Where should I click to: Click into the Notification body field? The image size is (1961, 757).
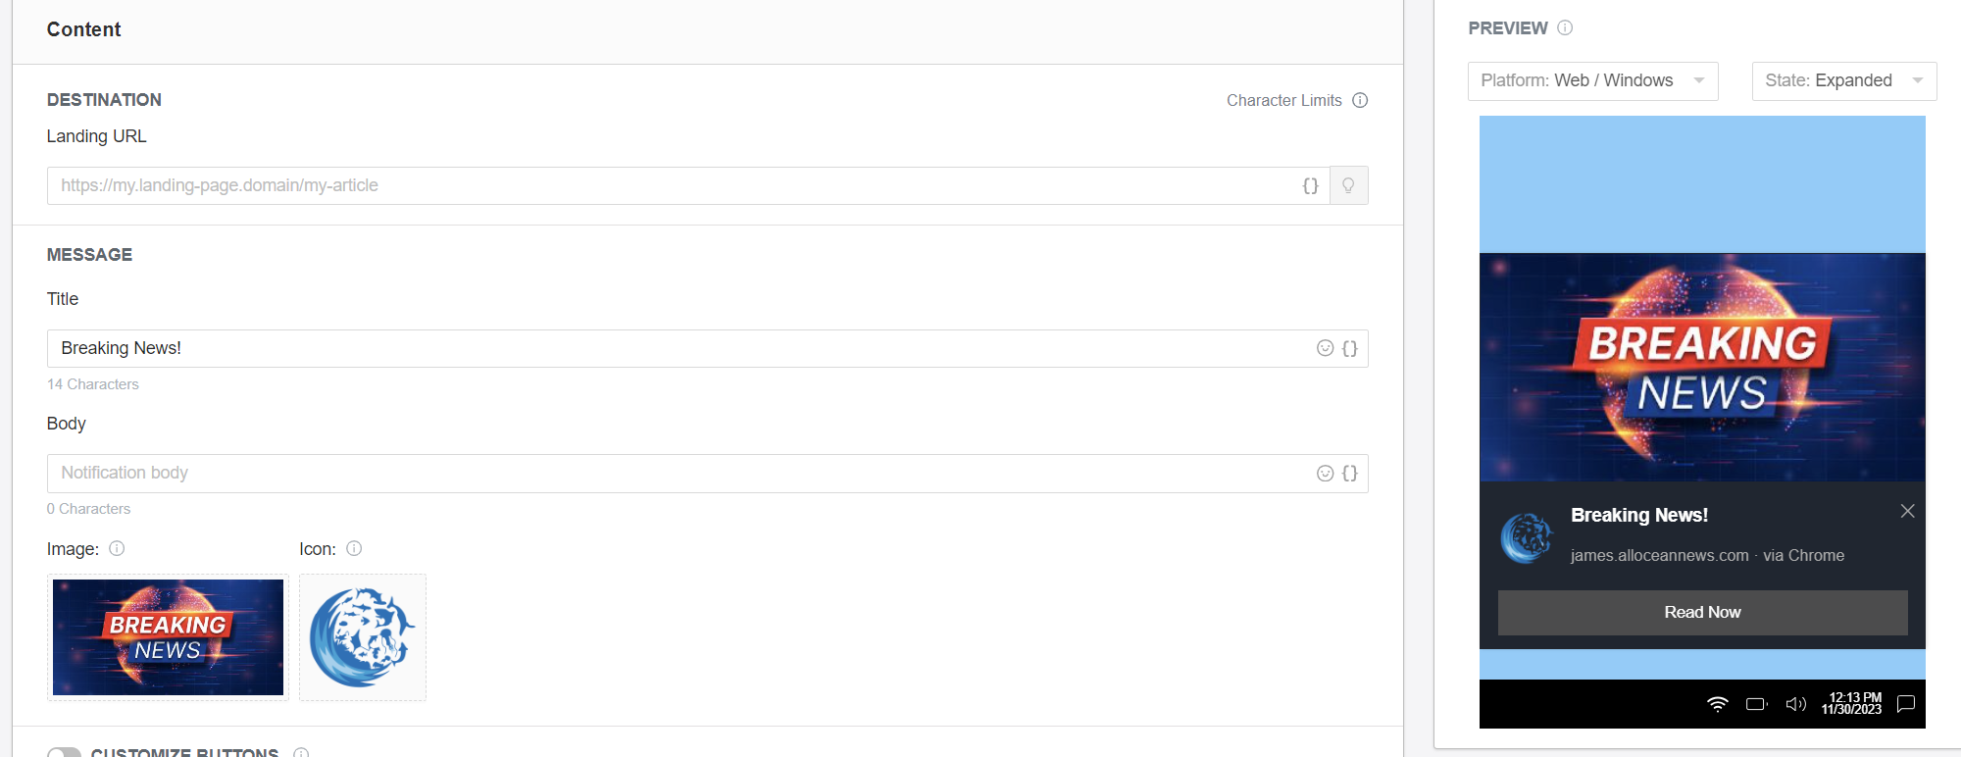click(x=677, y=473)
